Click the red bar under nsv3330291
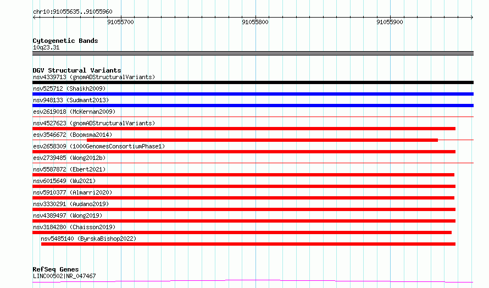The height and width of the screenshot is (288, 489). [x=244, y=209]
